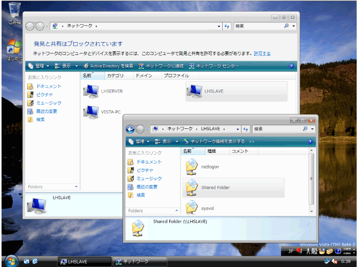Open 整理 dropdown in LHSLAVE window toolbar
This screenshot has height=267, width=360.
coord(139,141)
